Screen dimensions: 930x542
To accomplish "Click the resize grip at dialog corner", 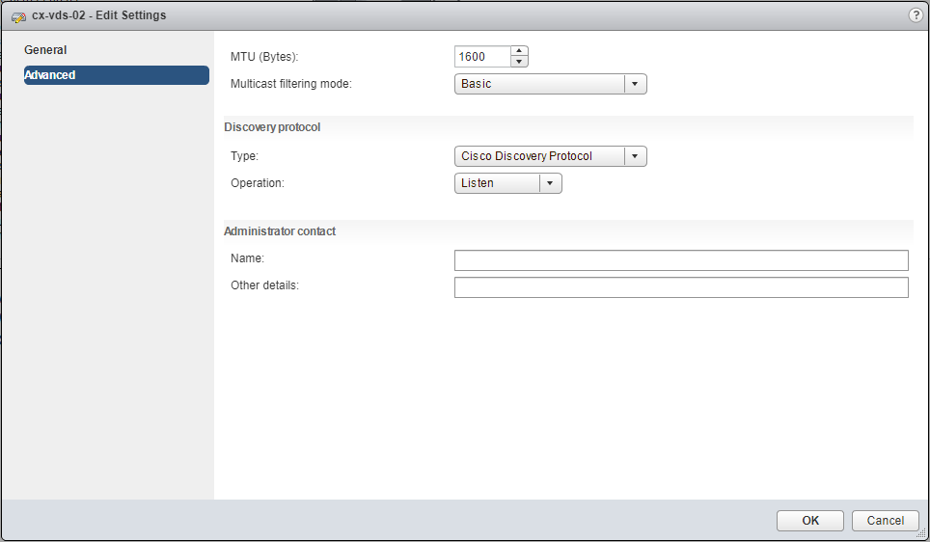I will (x=920, y=533).
